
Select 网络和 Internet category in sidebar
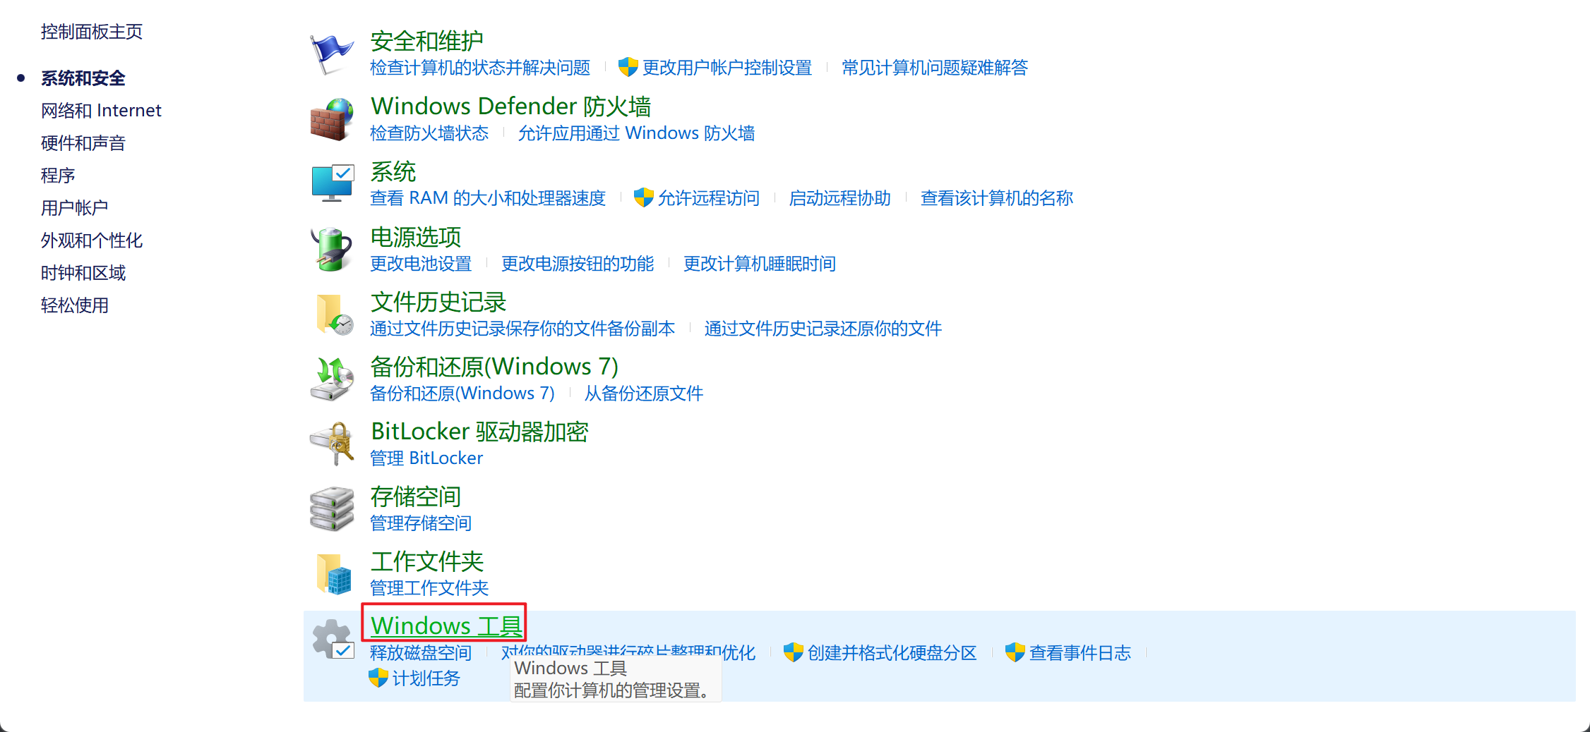pyautogui.click(x=101, y=110)
